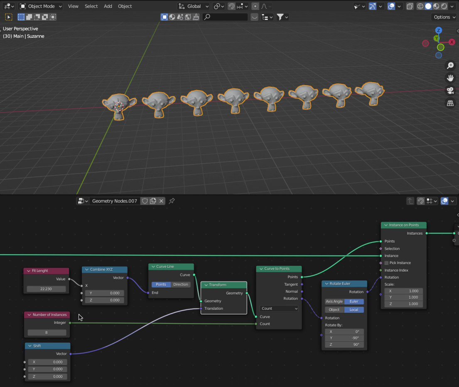Collapse the Rotate Euler node
The height and width of the screenshot is (387, 459).
(x=326, y=284)
